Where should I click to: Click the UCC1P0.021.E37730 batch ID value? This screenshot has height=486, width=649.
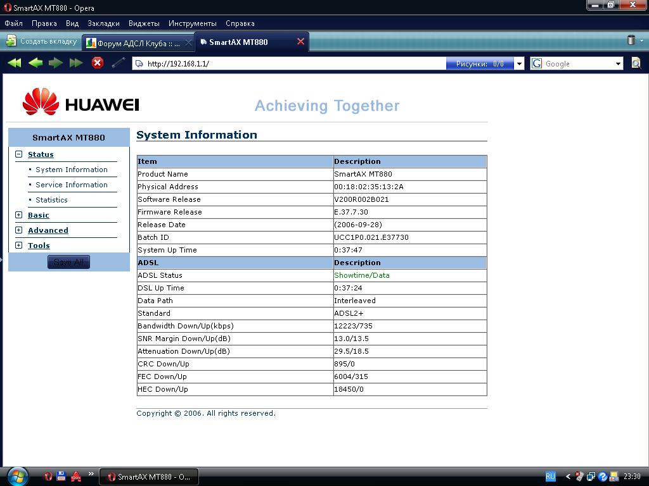point(371,237)
